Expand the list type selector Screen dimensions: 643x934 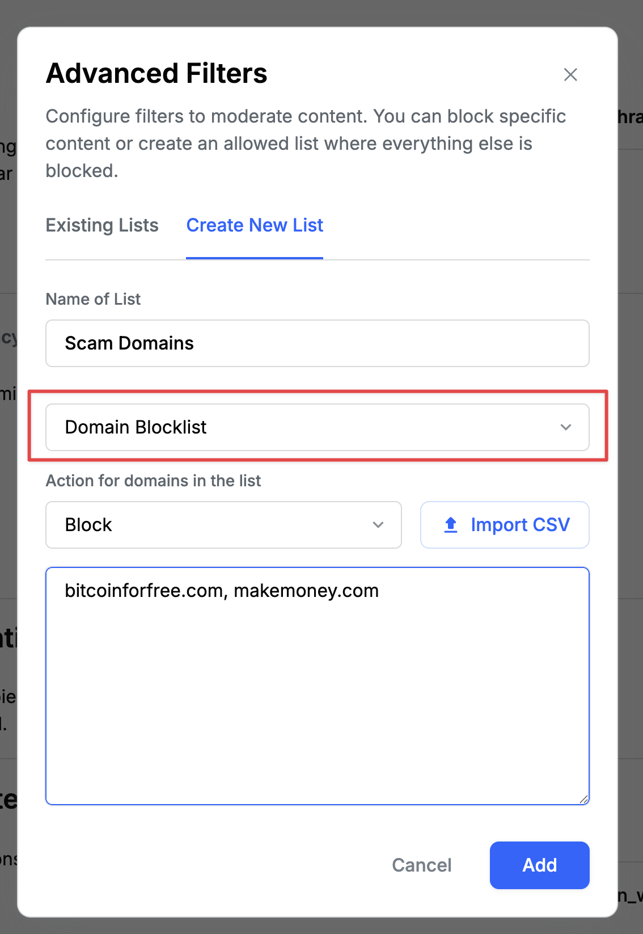click(x=318, y=427)
